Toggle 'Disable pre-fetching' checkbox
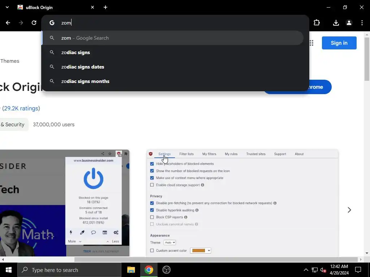 point(152,203)
